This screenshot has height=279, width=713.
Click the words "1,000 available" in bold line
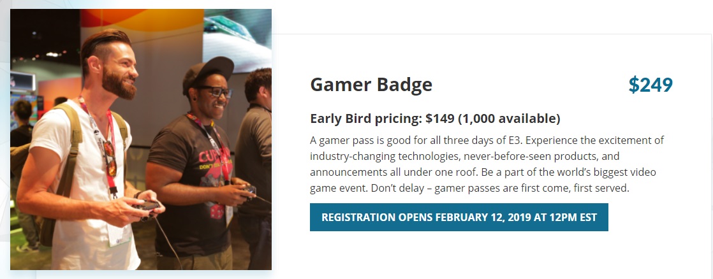point(508,118)
